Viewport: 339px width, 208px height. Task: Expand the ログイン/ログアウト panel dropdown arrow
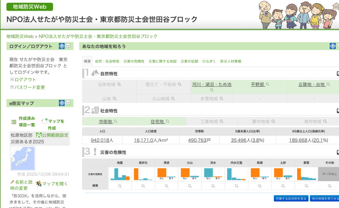point(68,46)
